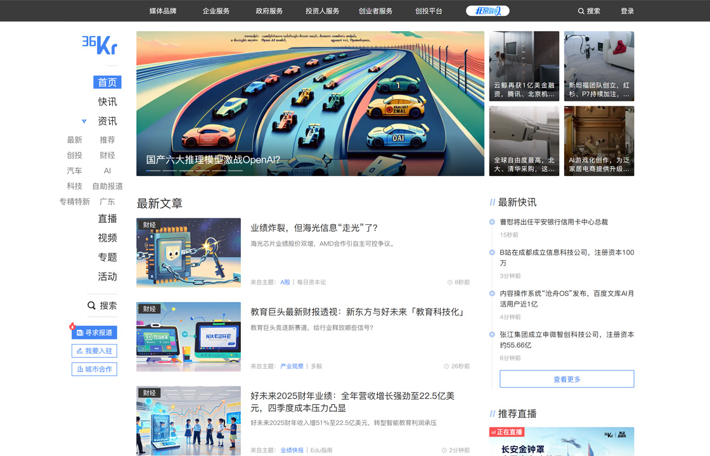710x456 pixels.
Task: Click the 城市合作 button
Action: (x=94, y=369)
